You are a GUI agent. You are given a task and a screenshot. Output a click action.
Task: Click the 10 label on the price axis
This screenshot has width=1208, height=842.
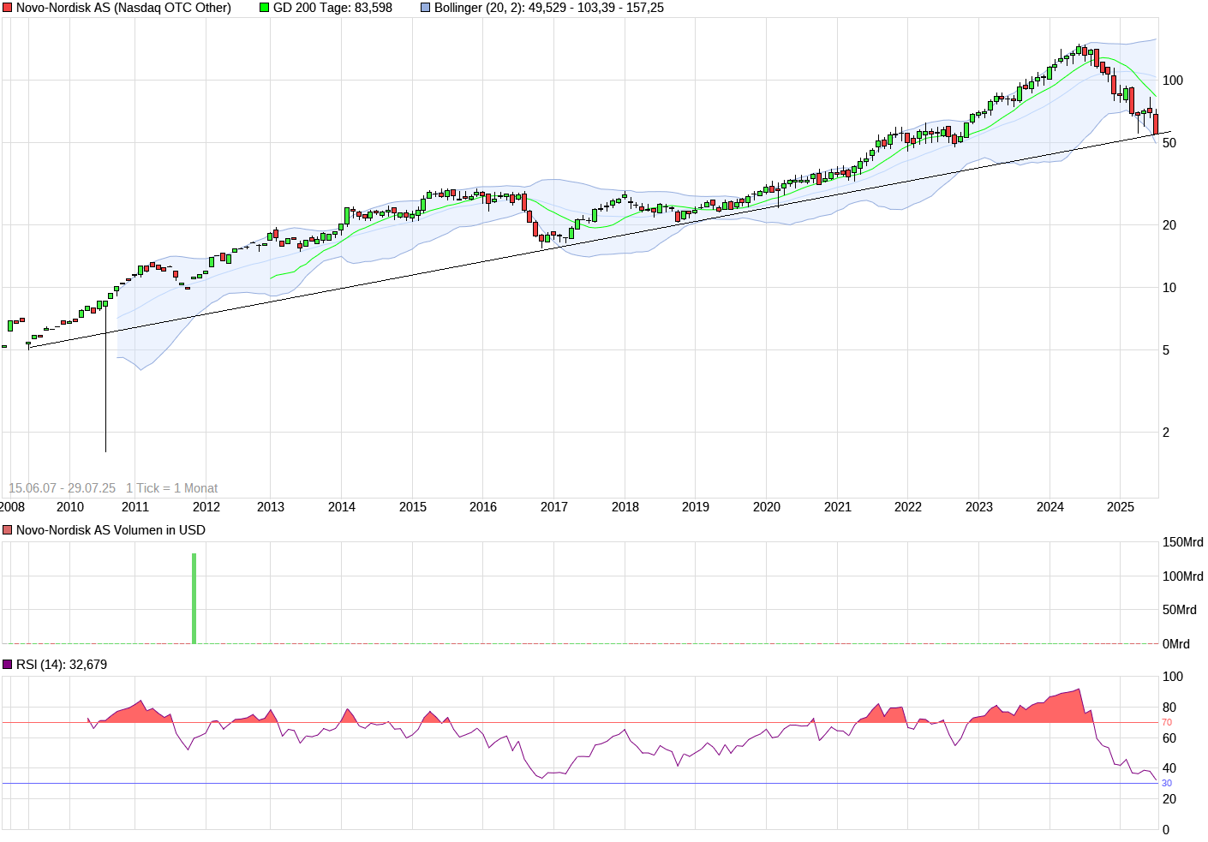(1169, 288)
